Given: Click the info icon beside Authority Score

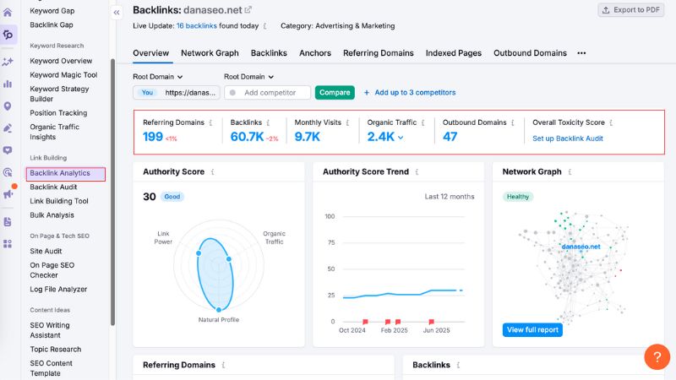Looking at the screenshot, I should [213, 172].
